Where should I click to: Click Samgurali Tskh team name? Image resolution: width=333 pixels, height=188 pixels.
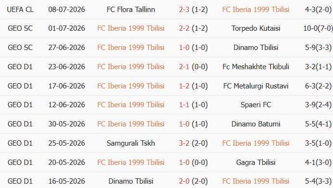[x=131, y=143]
